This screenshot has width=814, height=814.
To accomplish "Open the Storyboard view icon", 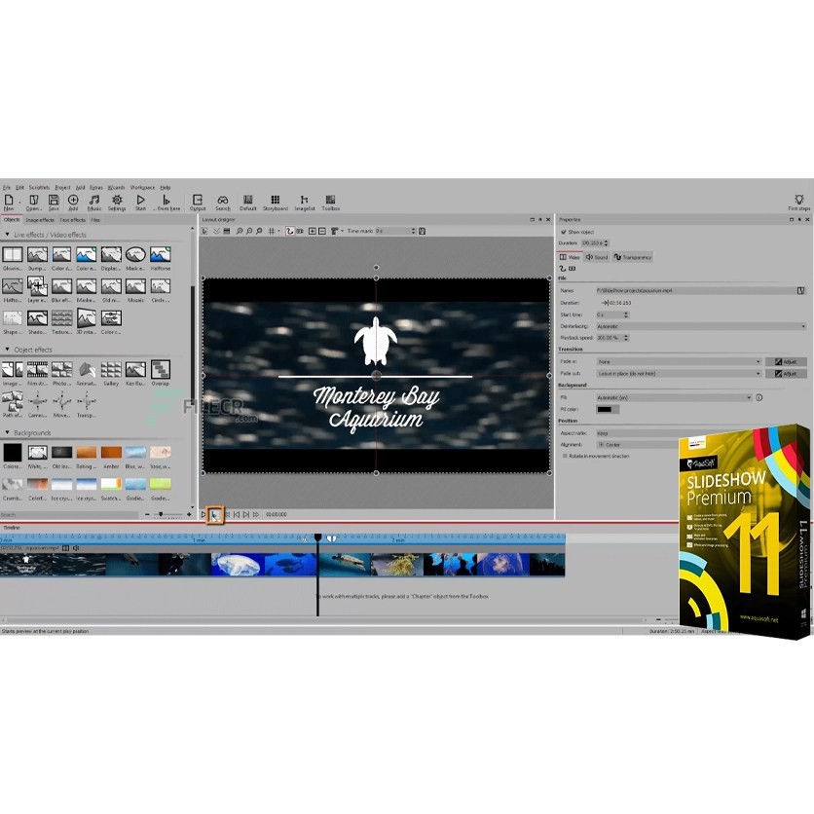I will click(275, 200).
